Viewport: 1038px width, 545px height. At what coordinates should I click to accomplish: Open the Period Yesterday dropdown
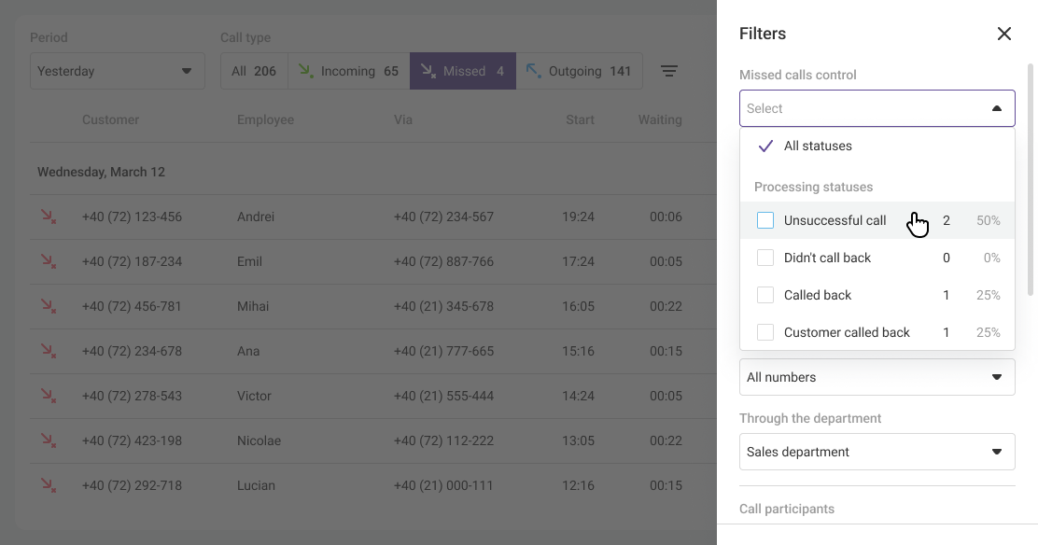click(117, 71)
